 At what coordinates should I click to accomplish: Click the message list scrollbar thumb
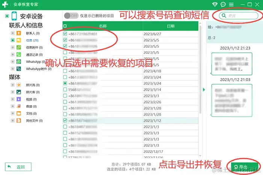200,69
